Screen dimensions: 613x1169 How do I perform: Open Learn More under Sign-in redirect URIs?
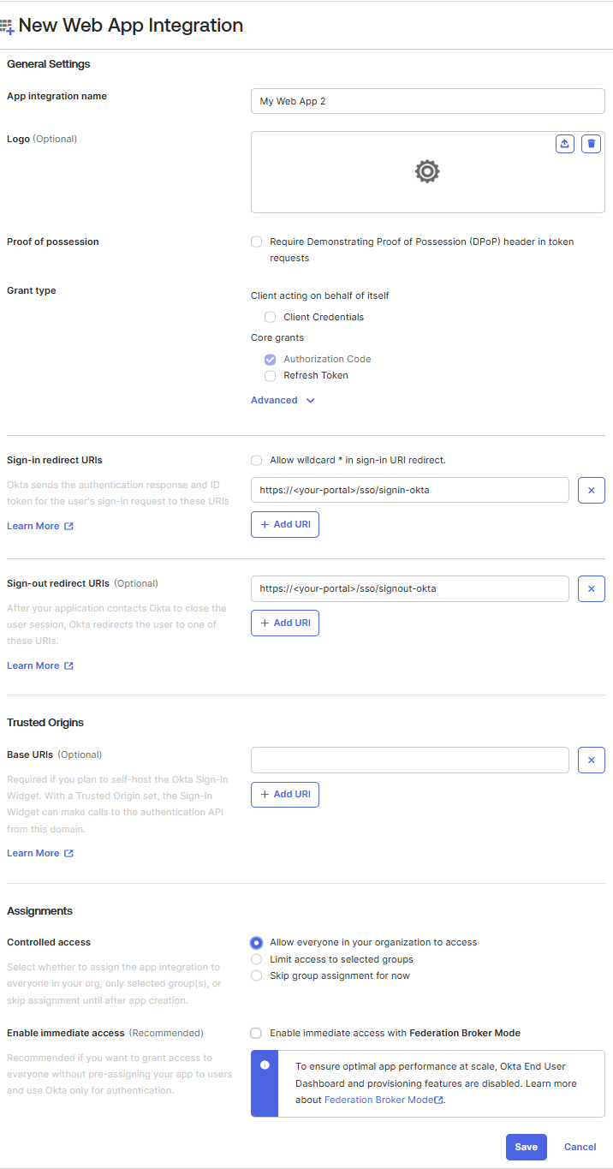tap(39, 527)
